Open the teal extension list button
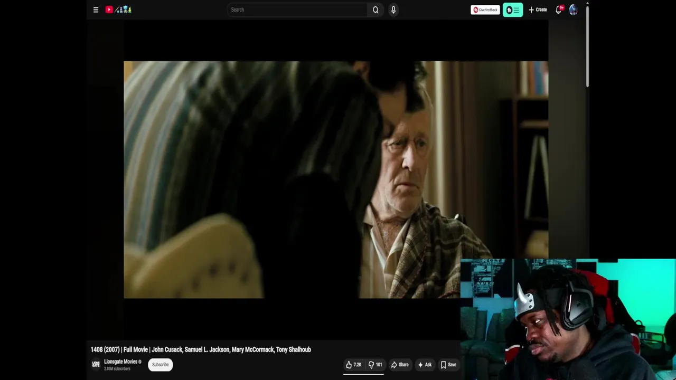This screenshot has width=676, height=380. [x=513, y=9]
